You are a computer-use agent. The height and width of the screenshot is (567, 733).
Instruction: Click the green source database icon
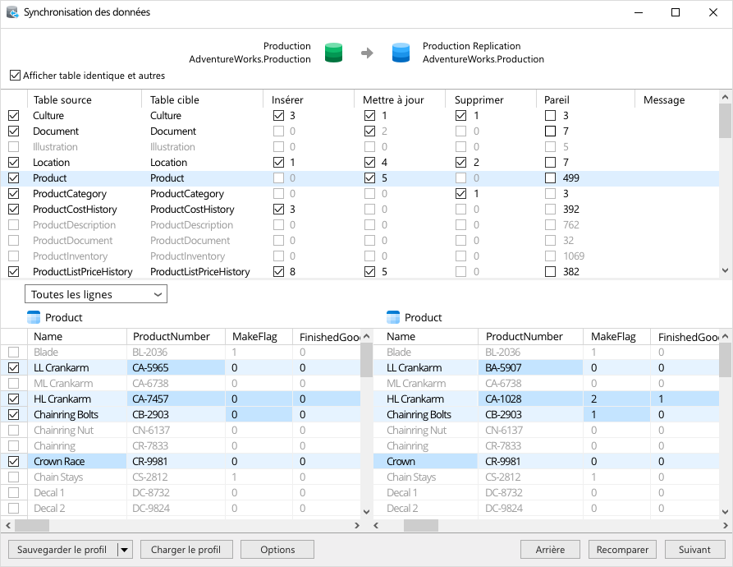coord(333,53)
